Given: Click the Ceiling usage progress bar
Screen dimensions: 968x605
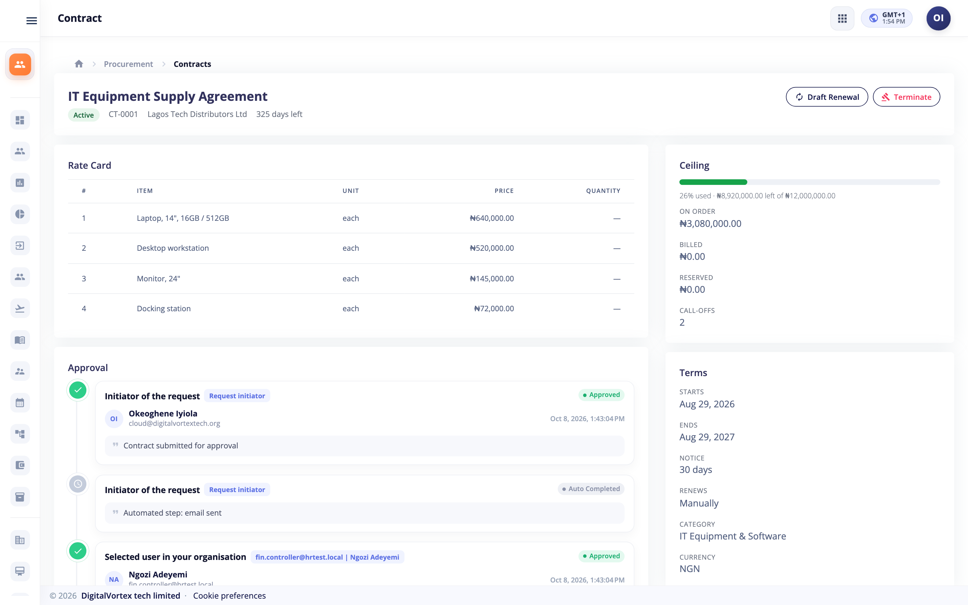Looking at the screenshot, I should pyautogui.click(x=810, y=182).
